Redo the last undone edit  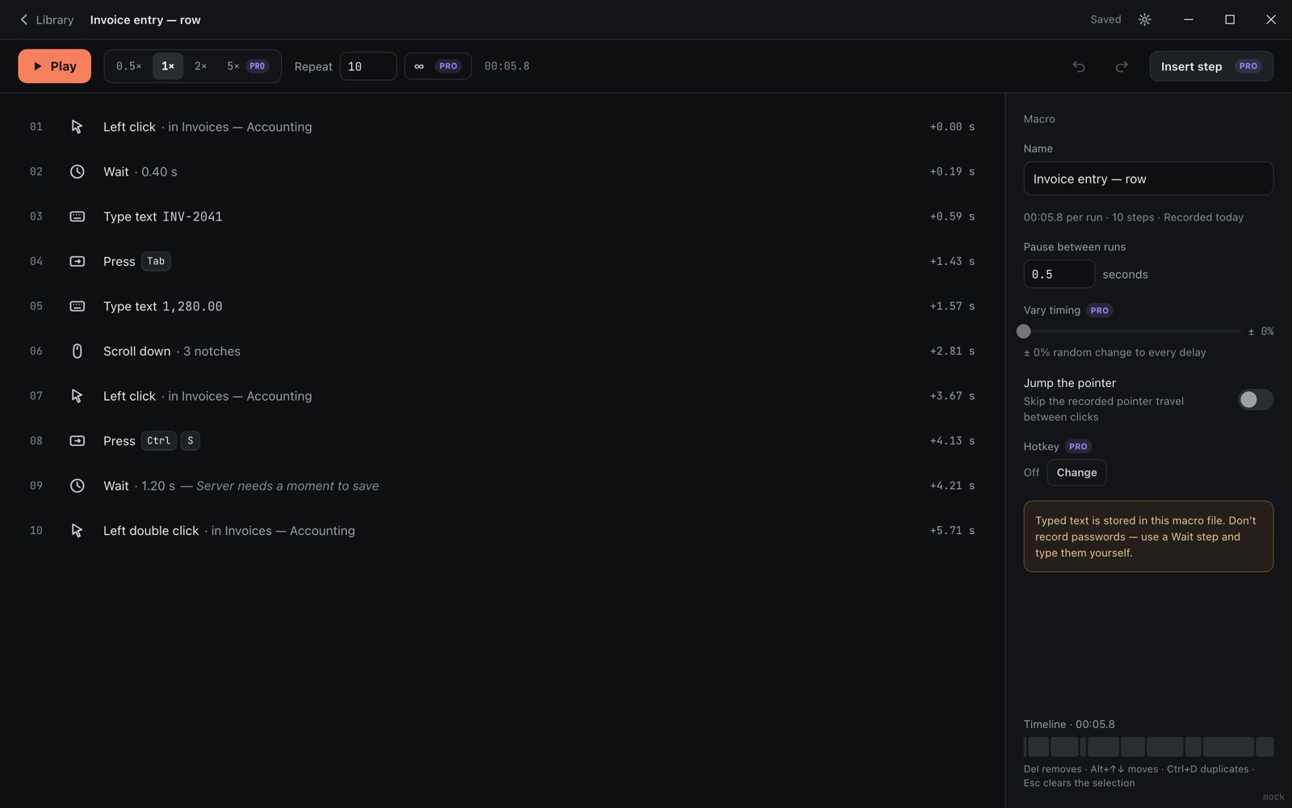1122,66
